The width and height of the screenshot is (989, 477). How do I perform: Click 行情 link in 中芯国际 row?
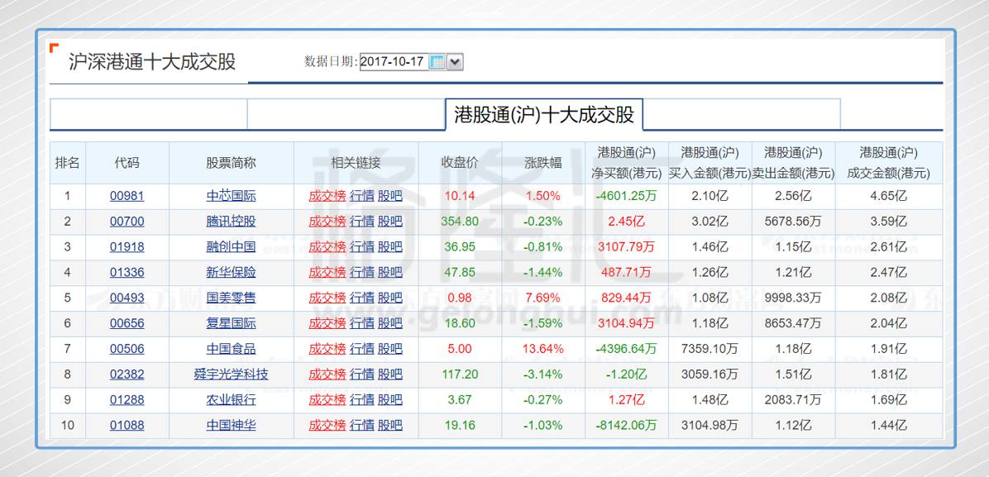[x=362, y=196]
